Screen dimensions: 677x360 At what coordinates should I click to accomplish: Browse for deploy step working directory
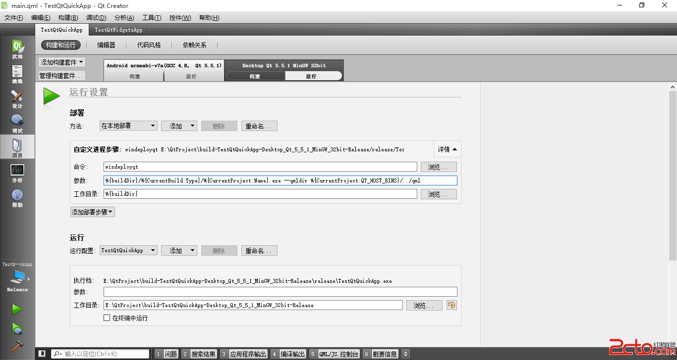(x=439, y=194)
